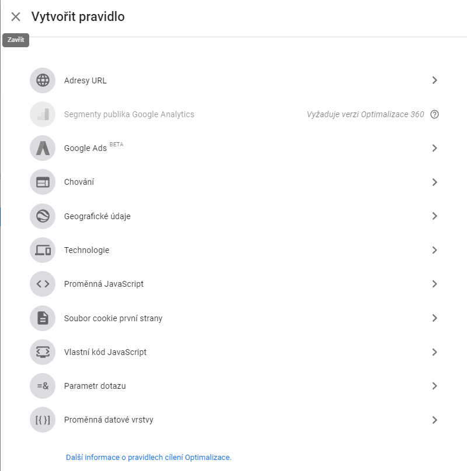Close the Vytvořit pravidlo panel
The height and width of the screenshot is (471, 467).
[x=16, y=17]
